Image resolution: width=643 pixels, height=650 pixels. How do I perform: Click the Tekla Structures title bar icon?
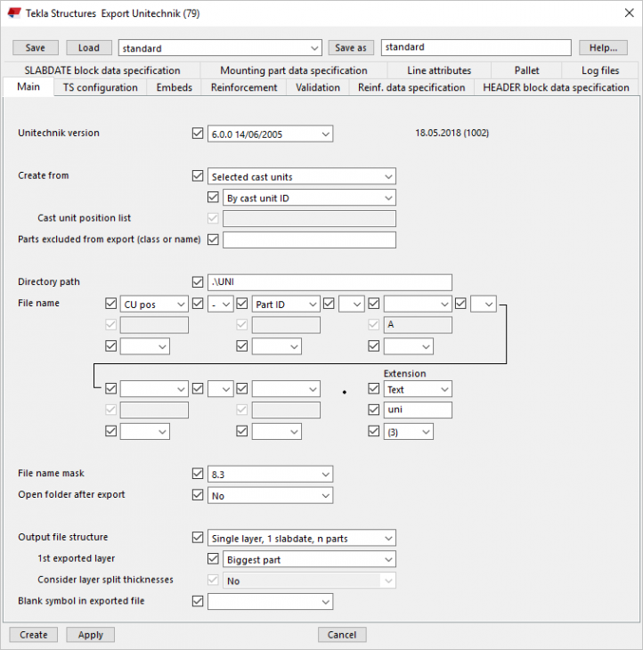pos(12,13)
